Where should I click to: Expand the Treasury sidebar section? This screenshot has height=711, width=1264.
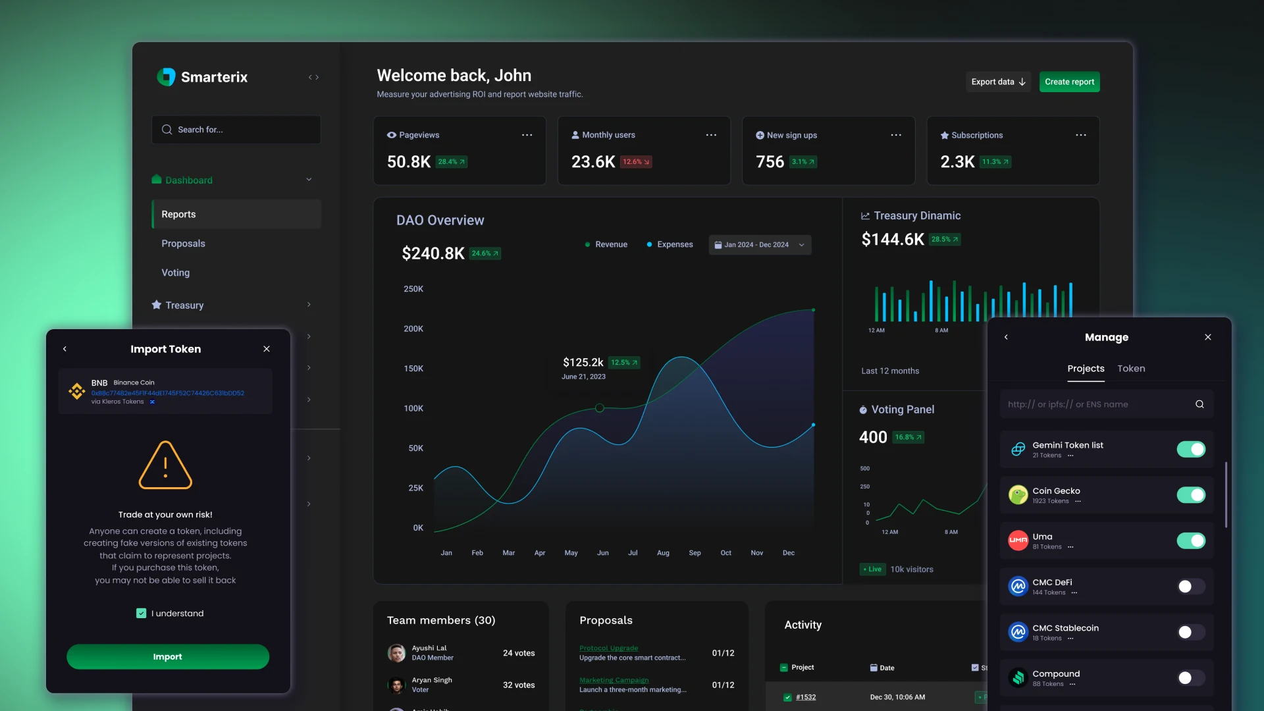pyautogui.click(x=309, y=305)
